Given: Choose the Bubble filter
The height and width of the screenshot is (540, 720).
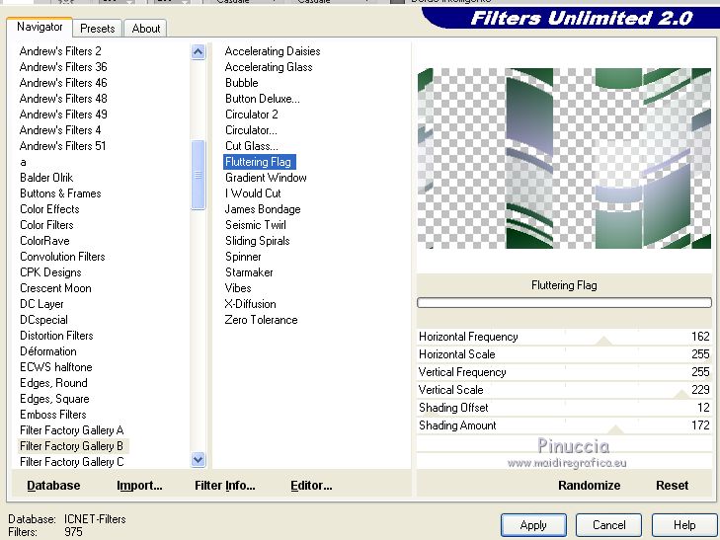Looking at the screenshot, I should tap(242, 83).
